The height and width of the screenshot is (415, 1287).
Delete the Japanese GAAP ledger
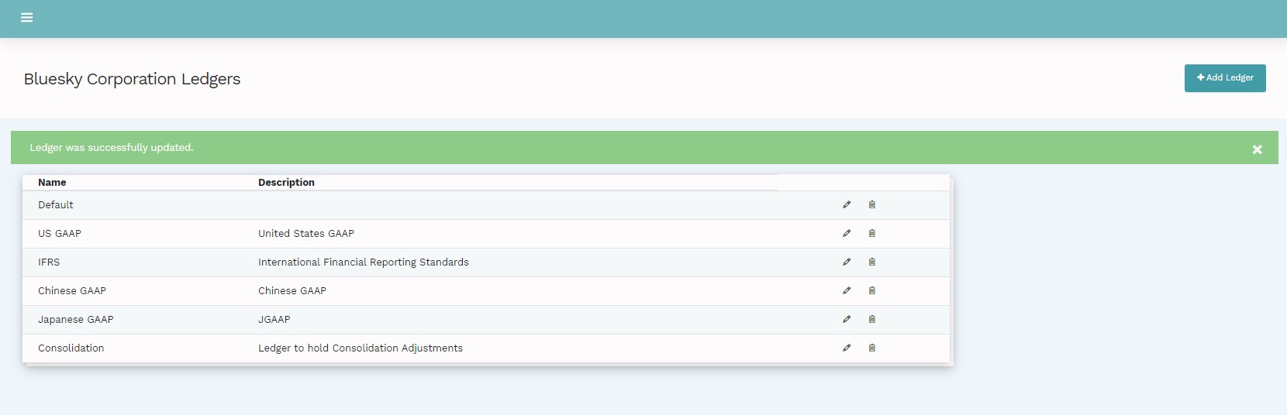[871, 320]
